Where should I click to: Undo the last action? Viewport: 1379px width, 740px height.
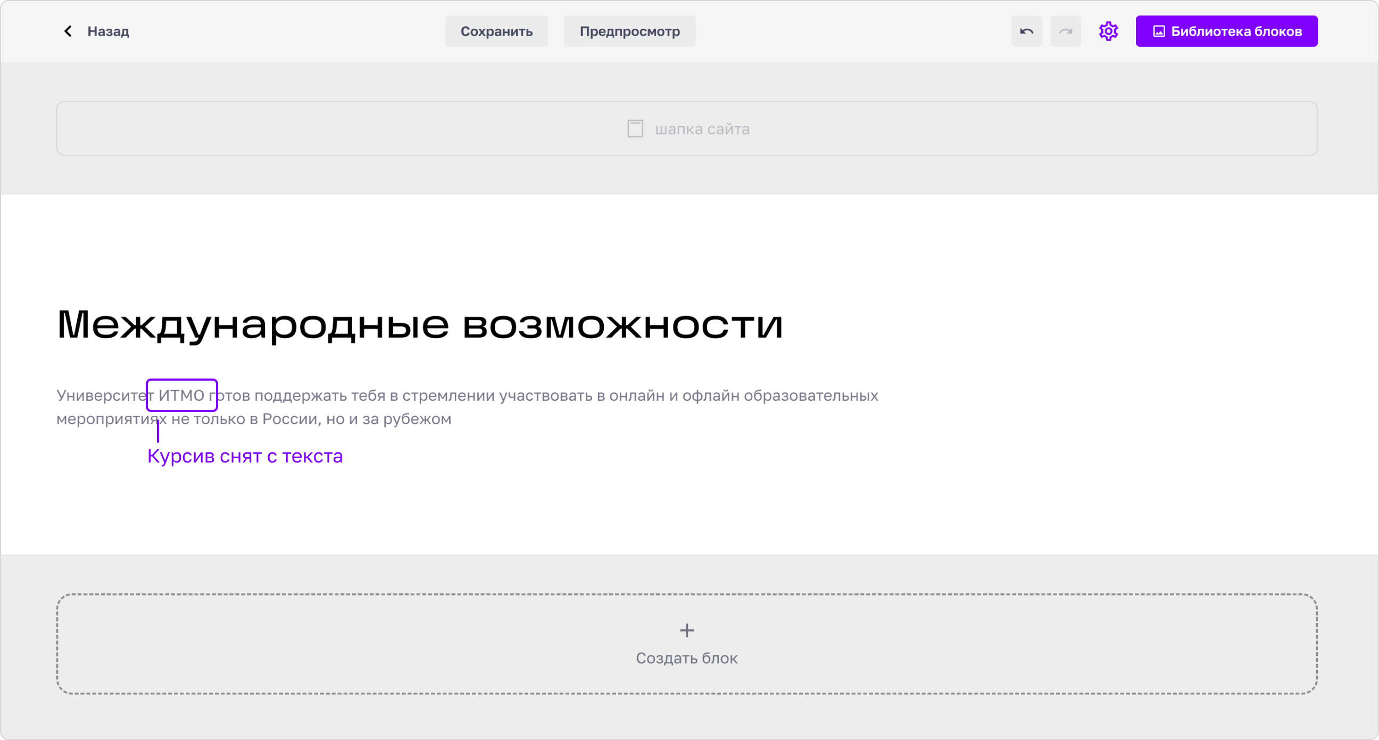click(x=1026, y=31)
